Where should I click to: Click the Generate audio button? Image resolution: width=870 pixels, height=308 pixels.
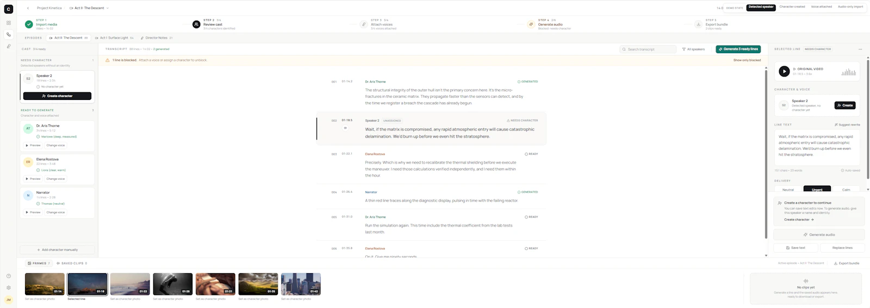point(819,235)
